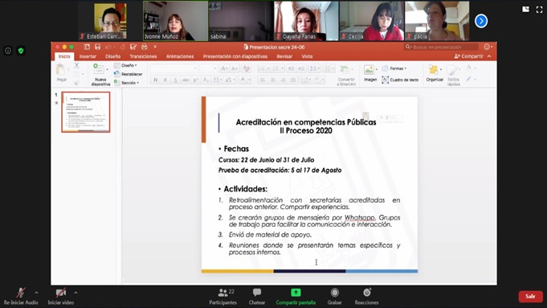Click the Compartir pantalla share icon
Screen dimensions: 547x308
click(x=296, y=292)
